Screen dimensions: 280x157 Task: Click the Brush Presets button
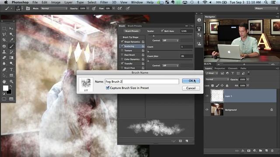(x=132, y=31)
